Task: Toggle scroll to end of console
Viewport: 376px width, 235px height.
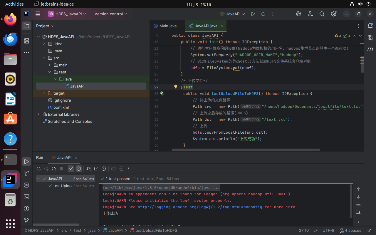Action: (x=358, y=212)
